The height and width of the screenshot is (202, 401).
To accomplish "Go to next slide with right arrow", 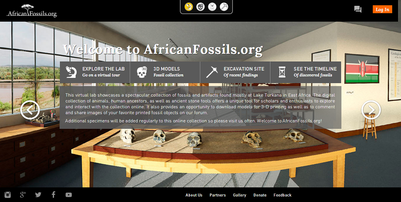I will [x=371, y=110].
